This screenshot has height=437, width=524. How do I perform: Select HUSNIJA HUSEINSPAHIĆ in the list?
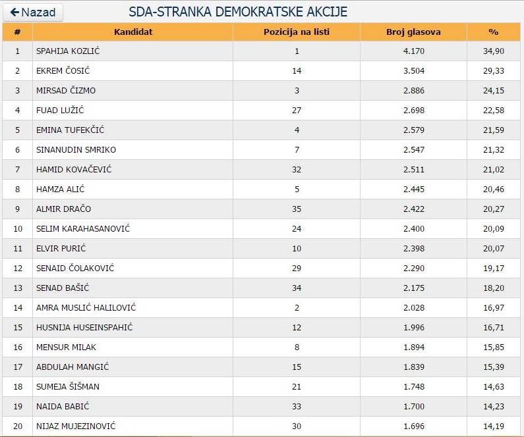coord(84,327)
